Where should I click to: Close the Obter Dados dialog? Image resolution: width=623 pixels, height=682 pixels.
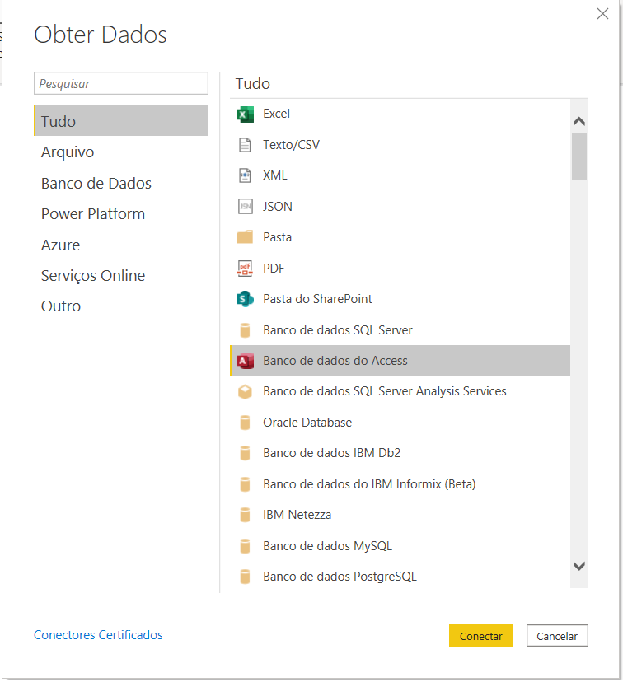[x=602, y=14]
